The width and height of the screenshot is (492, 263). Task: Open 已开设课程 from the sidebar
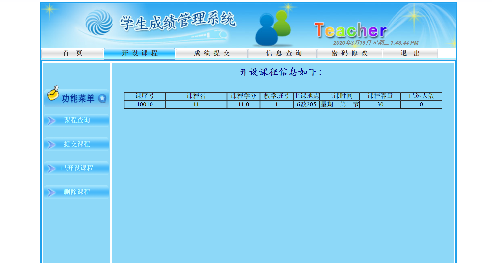pos(77,168)
